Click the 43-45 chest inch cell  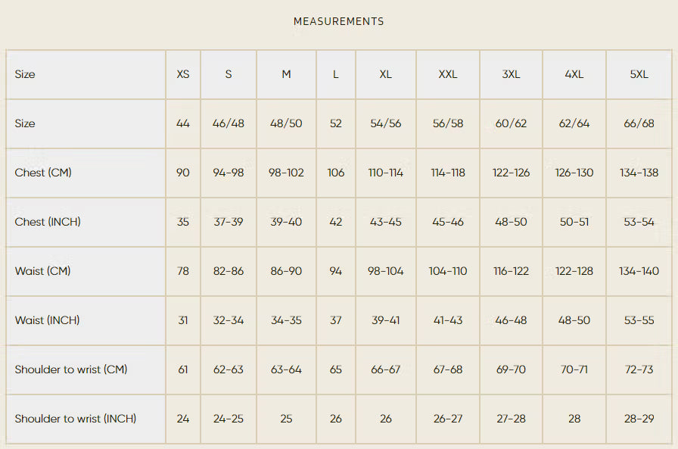click(385, 222)
